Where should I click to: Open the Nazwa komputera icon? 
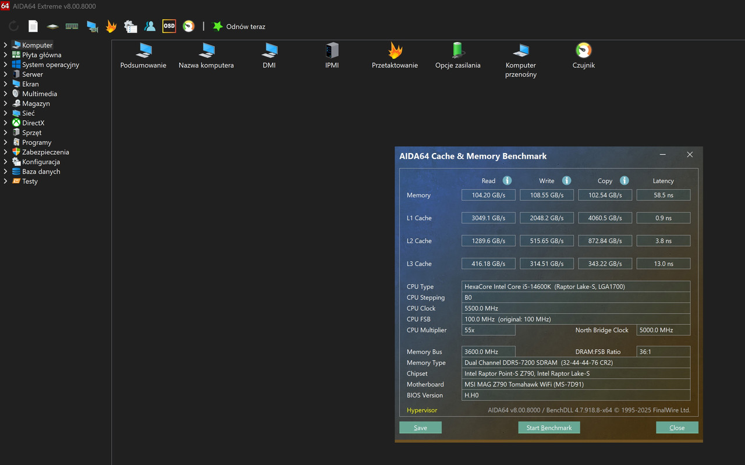[x=206, y=56]
